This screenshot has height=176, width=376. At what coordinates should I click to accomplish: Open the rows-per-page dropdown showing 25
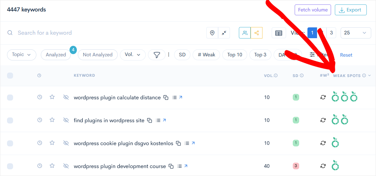coord(356,33)
